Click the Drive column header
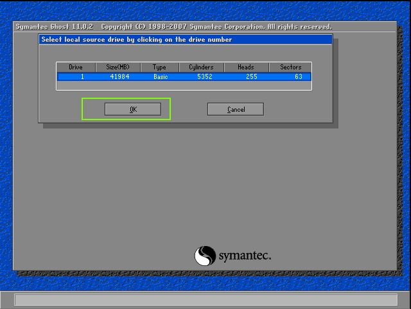 click(76, 67)
